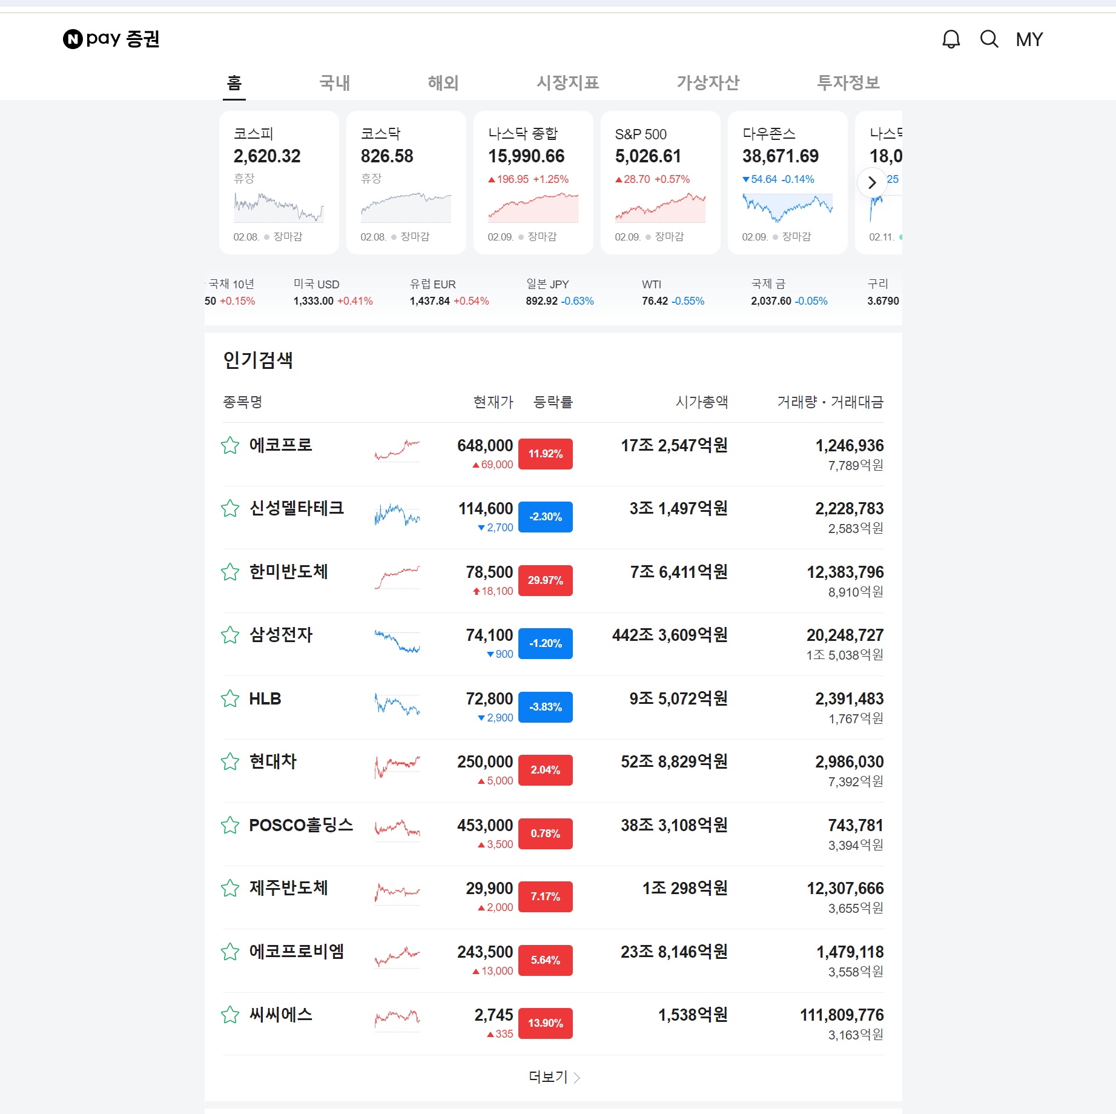Viewport: 1116px width, 1114px height.
Task: Open the search magnifier icon
Action: click(989, 39)
